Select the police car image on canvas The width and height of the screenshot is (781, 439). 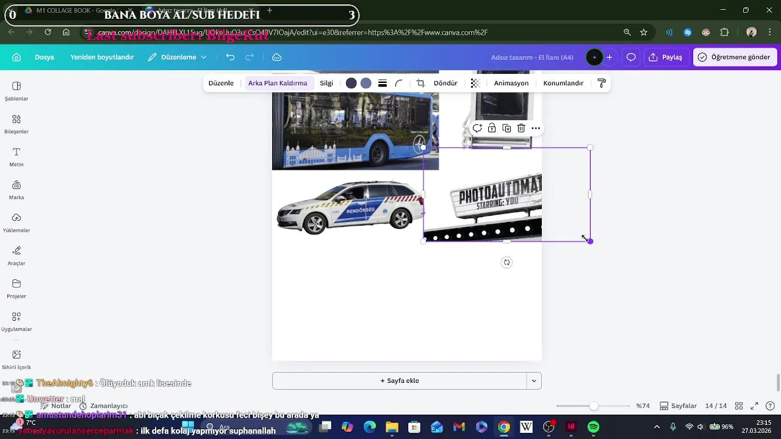click(x=350, y=207)
